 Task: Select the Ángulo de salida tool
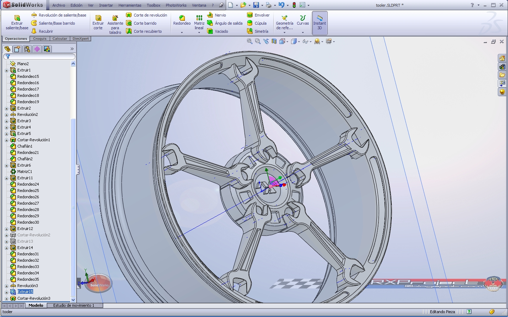(x=225, y=23)
